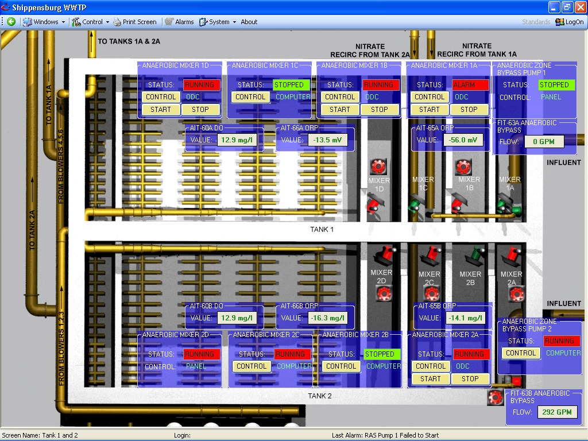Click CONTROL for Anaerobic Zone Bypass Pump 2

521,353
